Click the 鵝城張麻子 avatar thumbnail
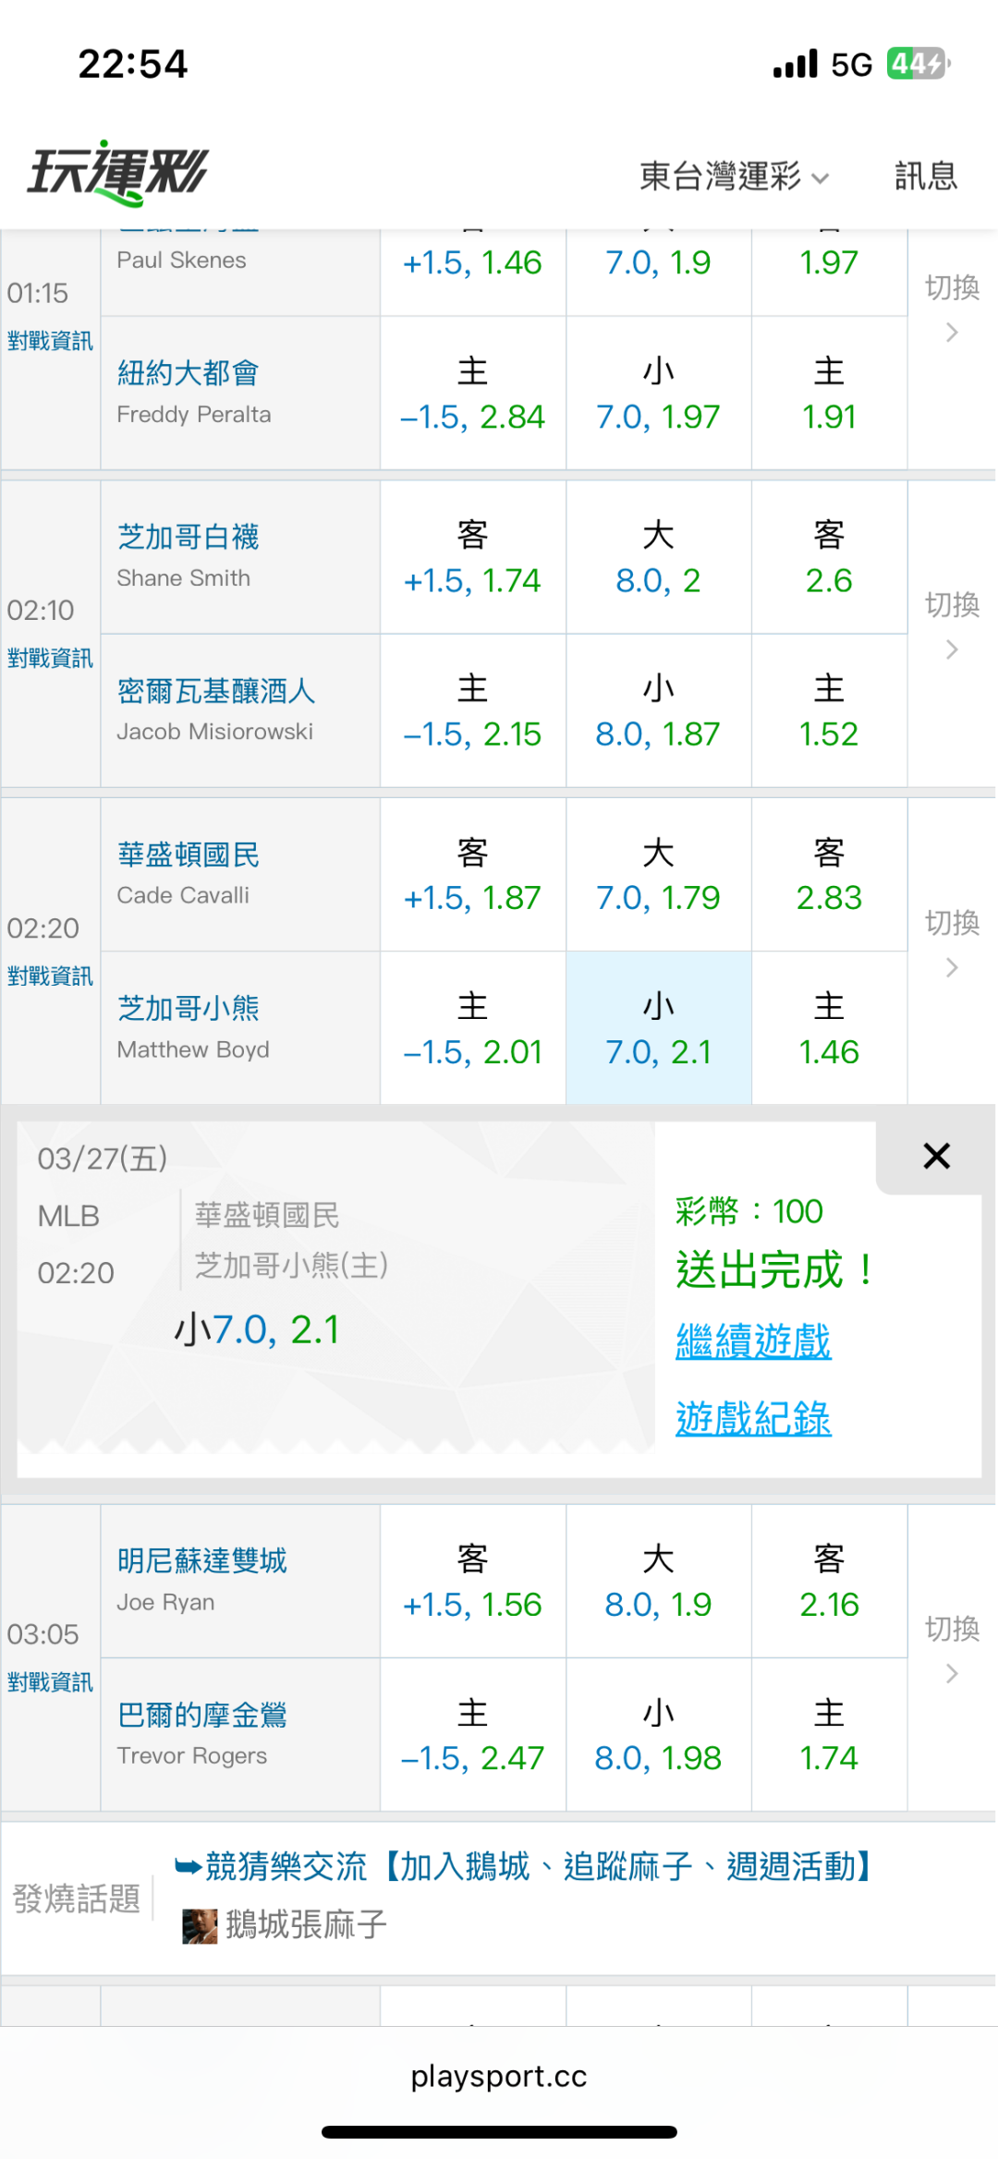The image size is (998, 2159). [199, 1926]
